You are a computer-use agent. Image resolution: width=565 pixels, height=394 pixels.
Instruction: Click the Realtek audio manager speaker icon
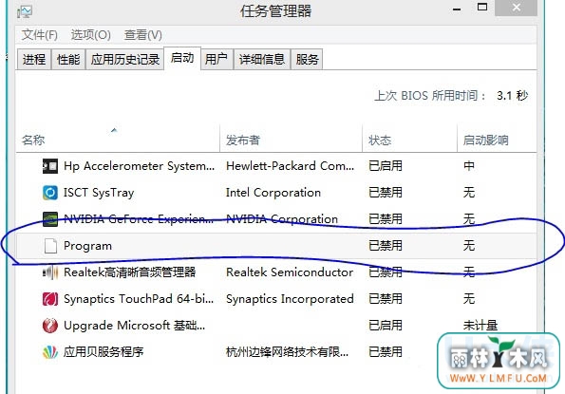(x=50, y=272)
